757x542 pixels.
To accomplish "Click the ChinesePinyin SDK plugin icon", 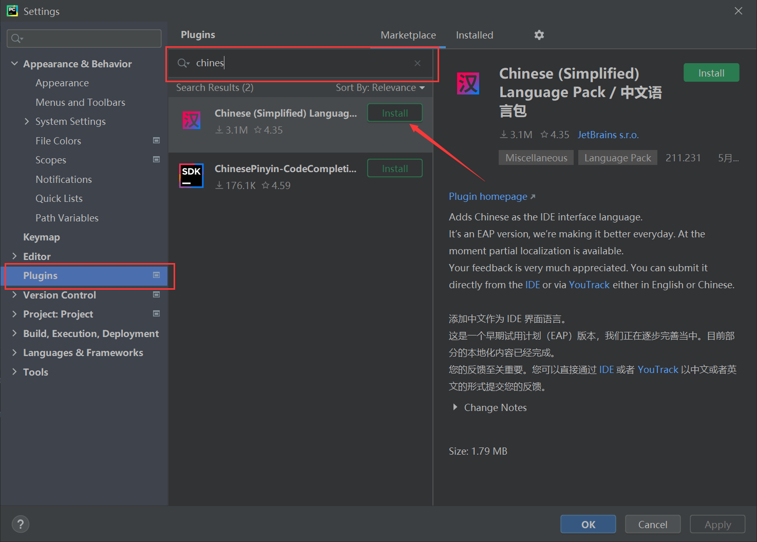I will [x=192, y=176].
